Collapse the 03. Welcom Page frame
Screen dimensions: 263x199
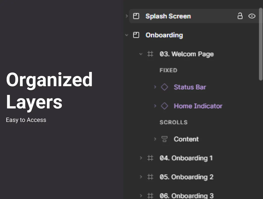141,54
